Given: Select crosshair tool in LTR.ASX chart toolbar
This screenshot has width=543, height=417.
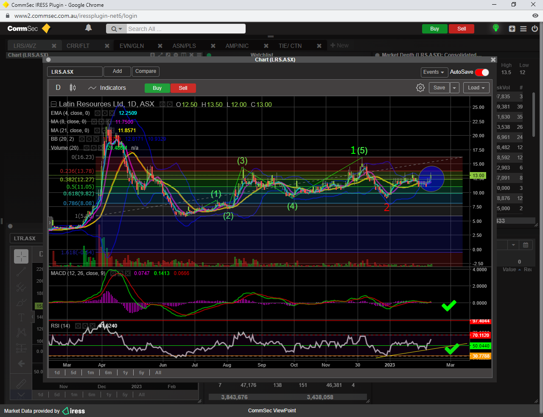Looking at the screenshot, I should point(21,256).
